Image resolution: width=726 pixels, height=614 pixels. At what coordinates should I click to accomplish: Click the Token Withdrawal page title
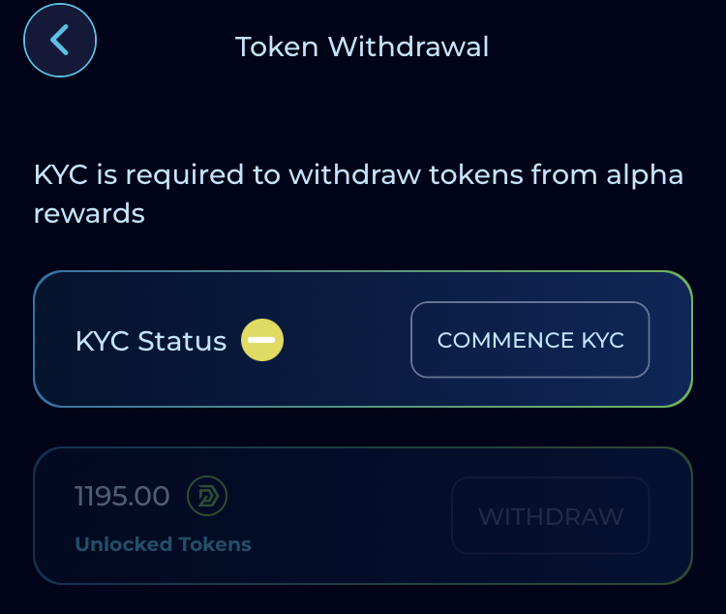[x=362, y=46]
